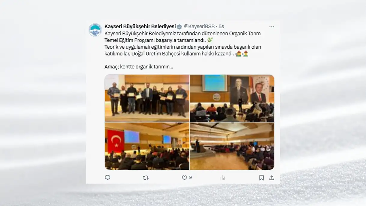Open the photo with the wall portraits
The width and height of the screenshot is (366, 206).
(x=232, y=98)
